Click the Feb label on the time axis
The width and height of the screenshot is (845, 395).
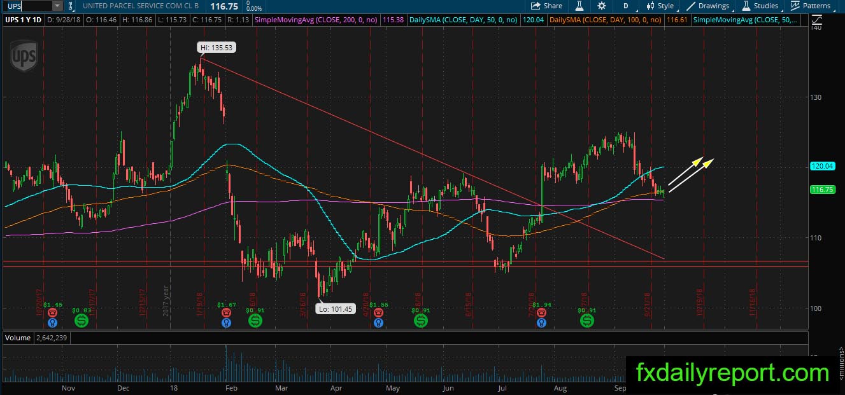click(x=231, y=387)
